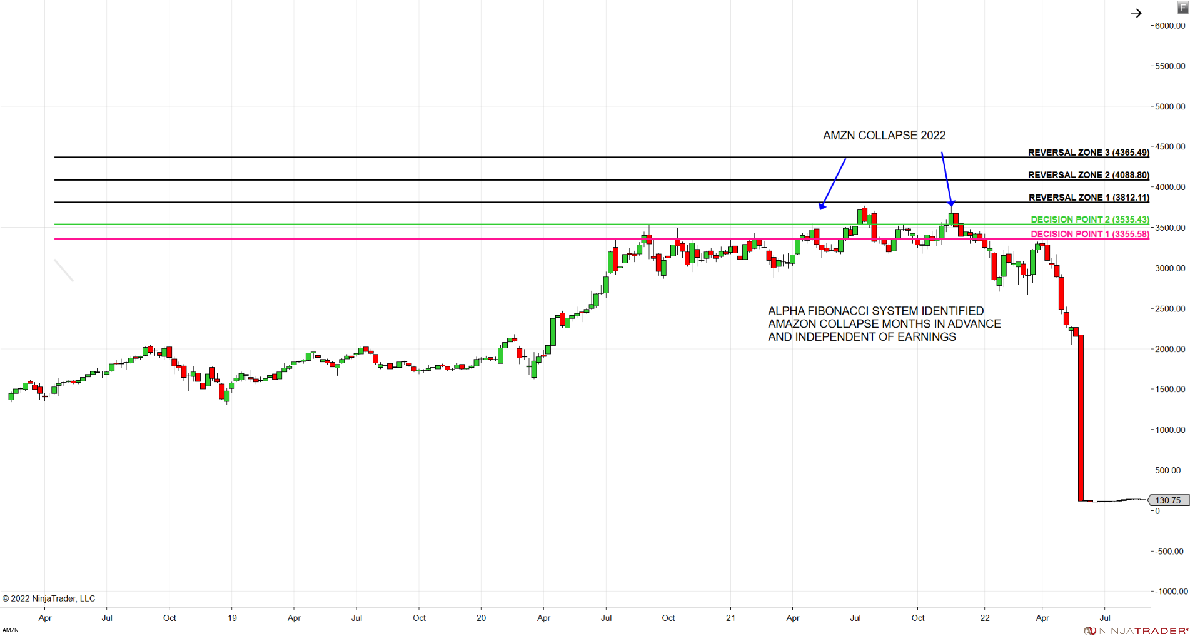Click the 19 year label on time axis
The height and width of the screenshot is (636, 1190).
232,618
